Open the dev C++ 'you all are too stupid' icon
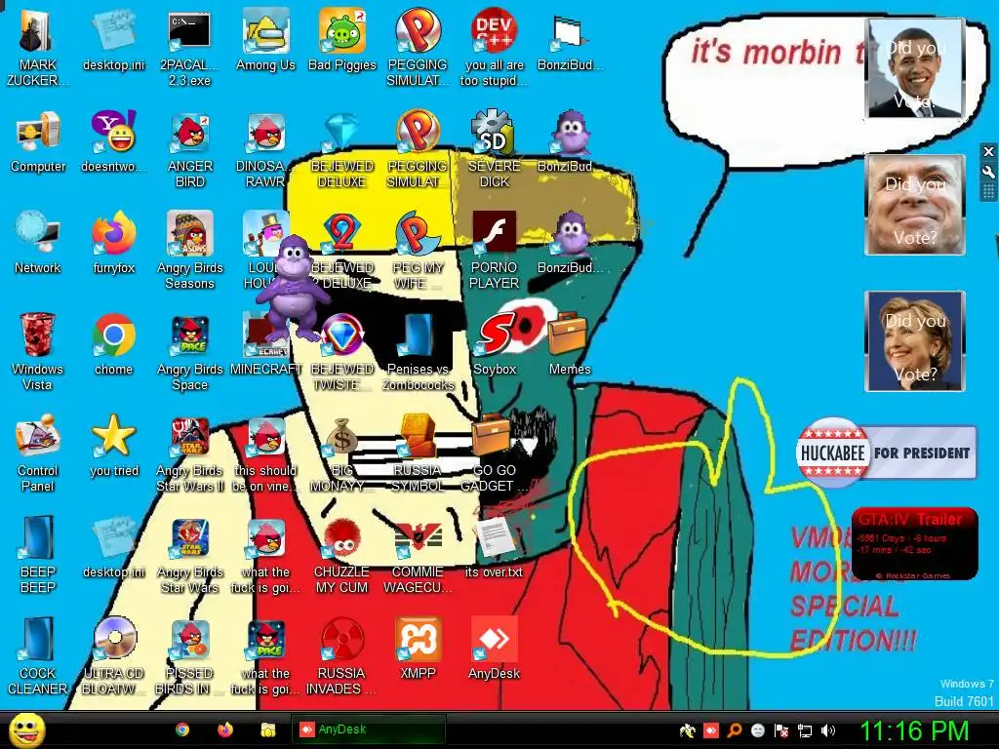The width and height of the screenshot is (999, 749). coord(495,49)
